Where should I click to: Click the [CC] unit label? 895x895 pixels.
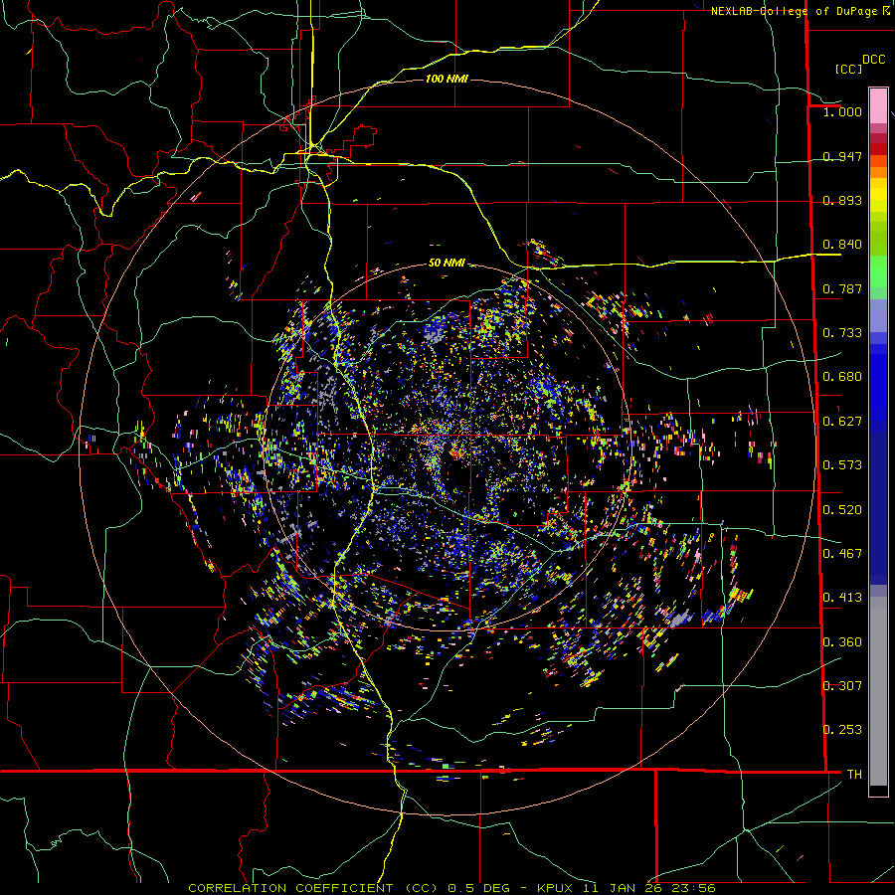click(848, 69)
